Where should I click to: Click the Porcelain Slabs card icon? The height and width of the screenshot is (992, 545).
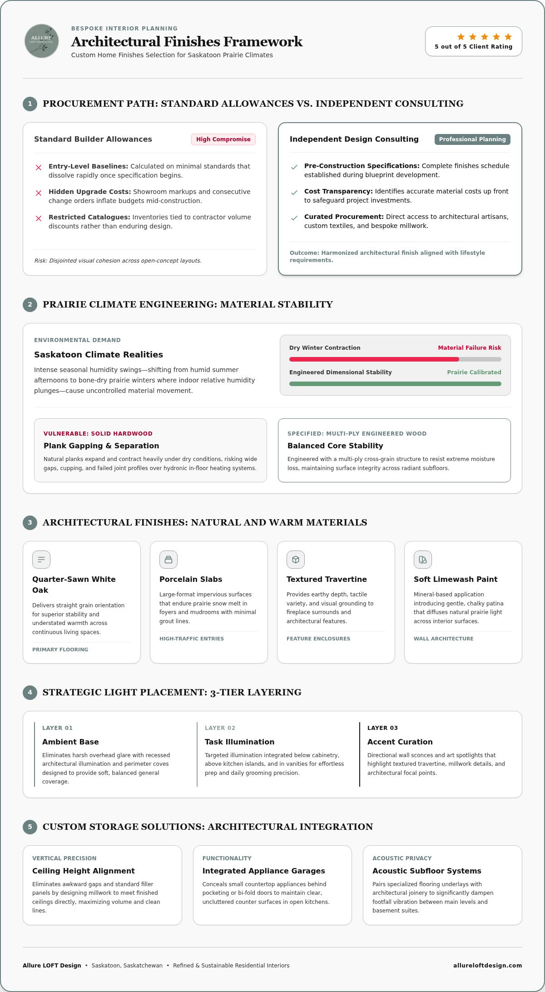point(168,560)
